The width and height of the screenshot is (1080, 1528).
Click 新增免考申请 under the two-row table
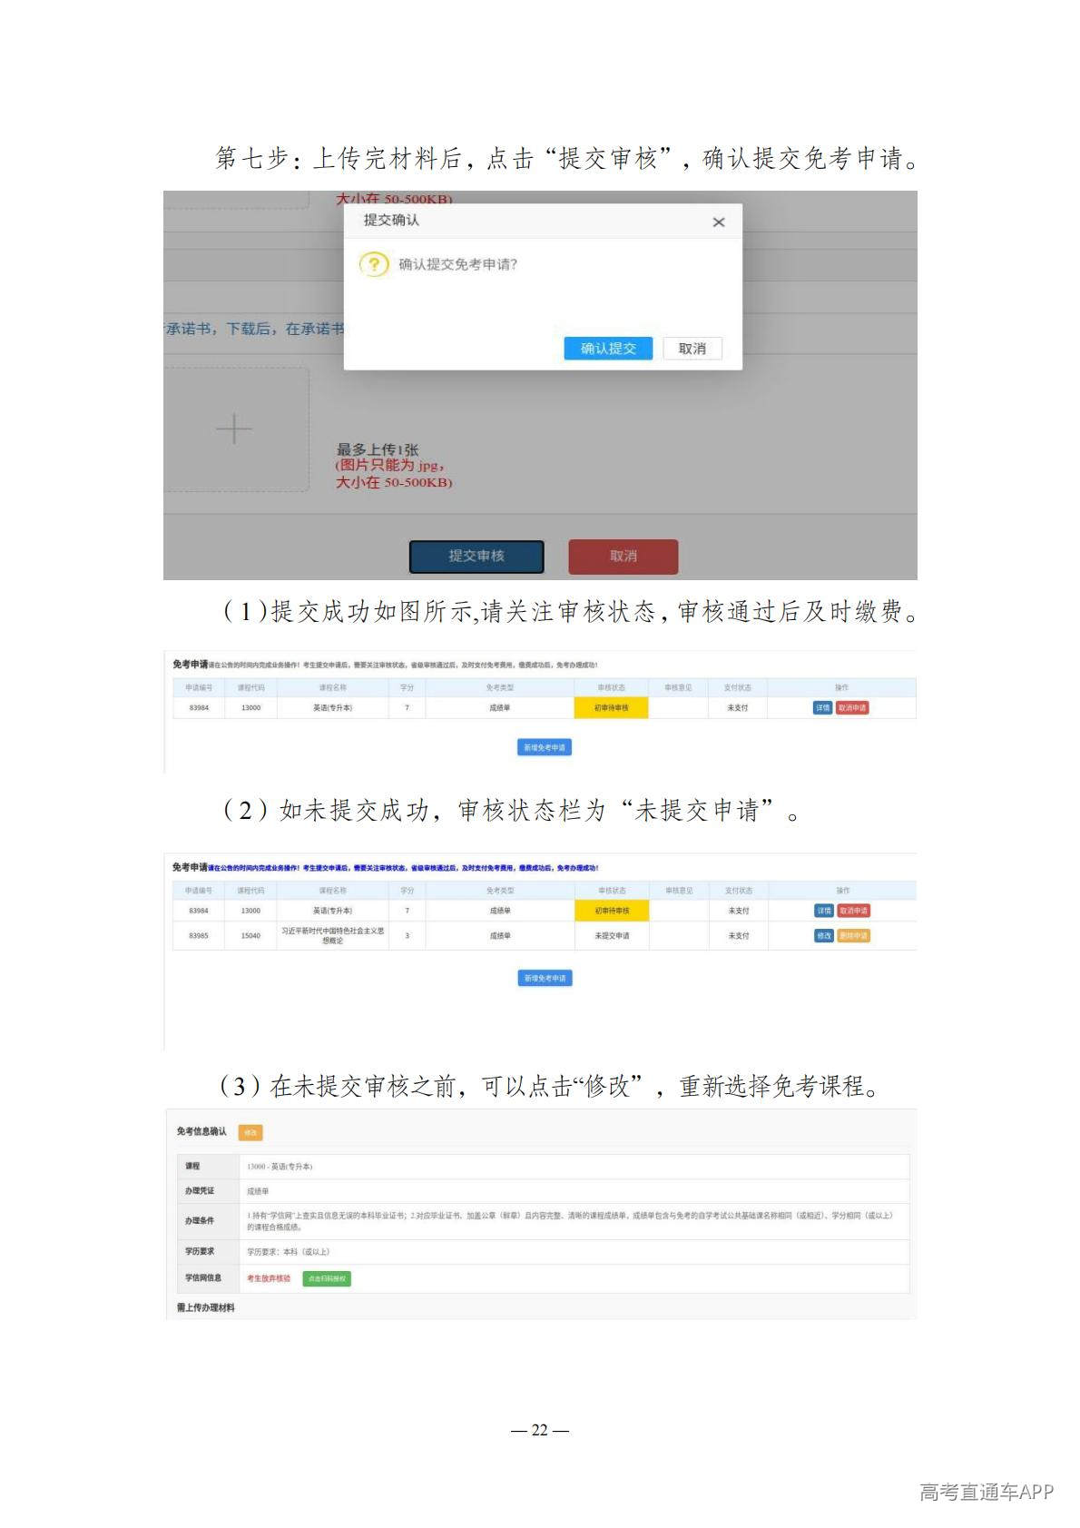tap(545, 978)
